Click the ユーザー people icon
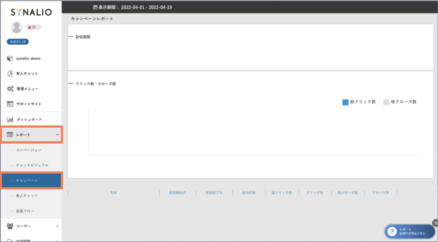 (10, 226)
